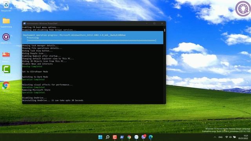
Task: Open the clock and date panel
Action: click(x=243, y=137)
